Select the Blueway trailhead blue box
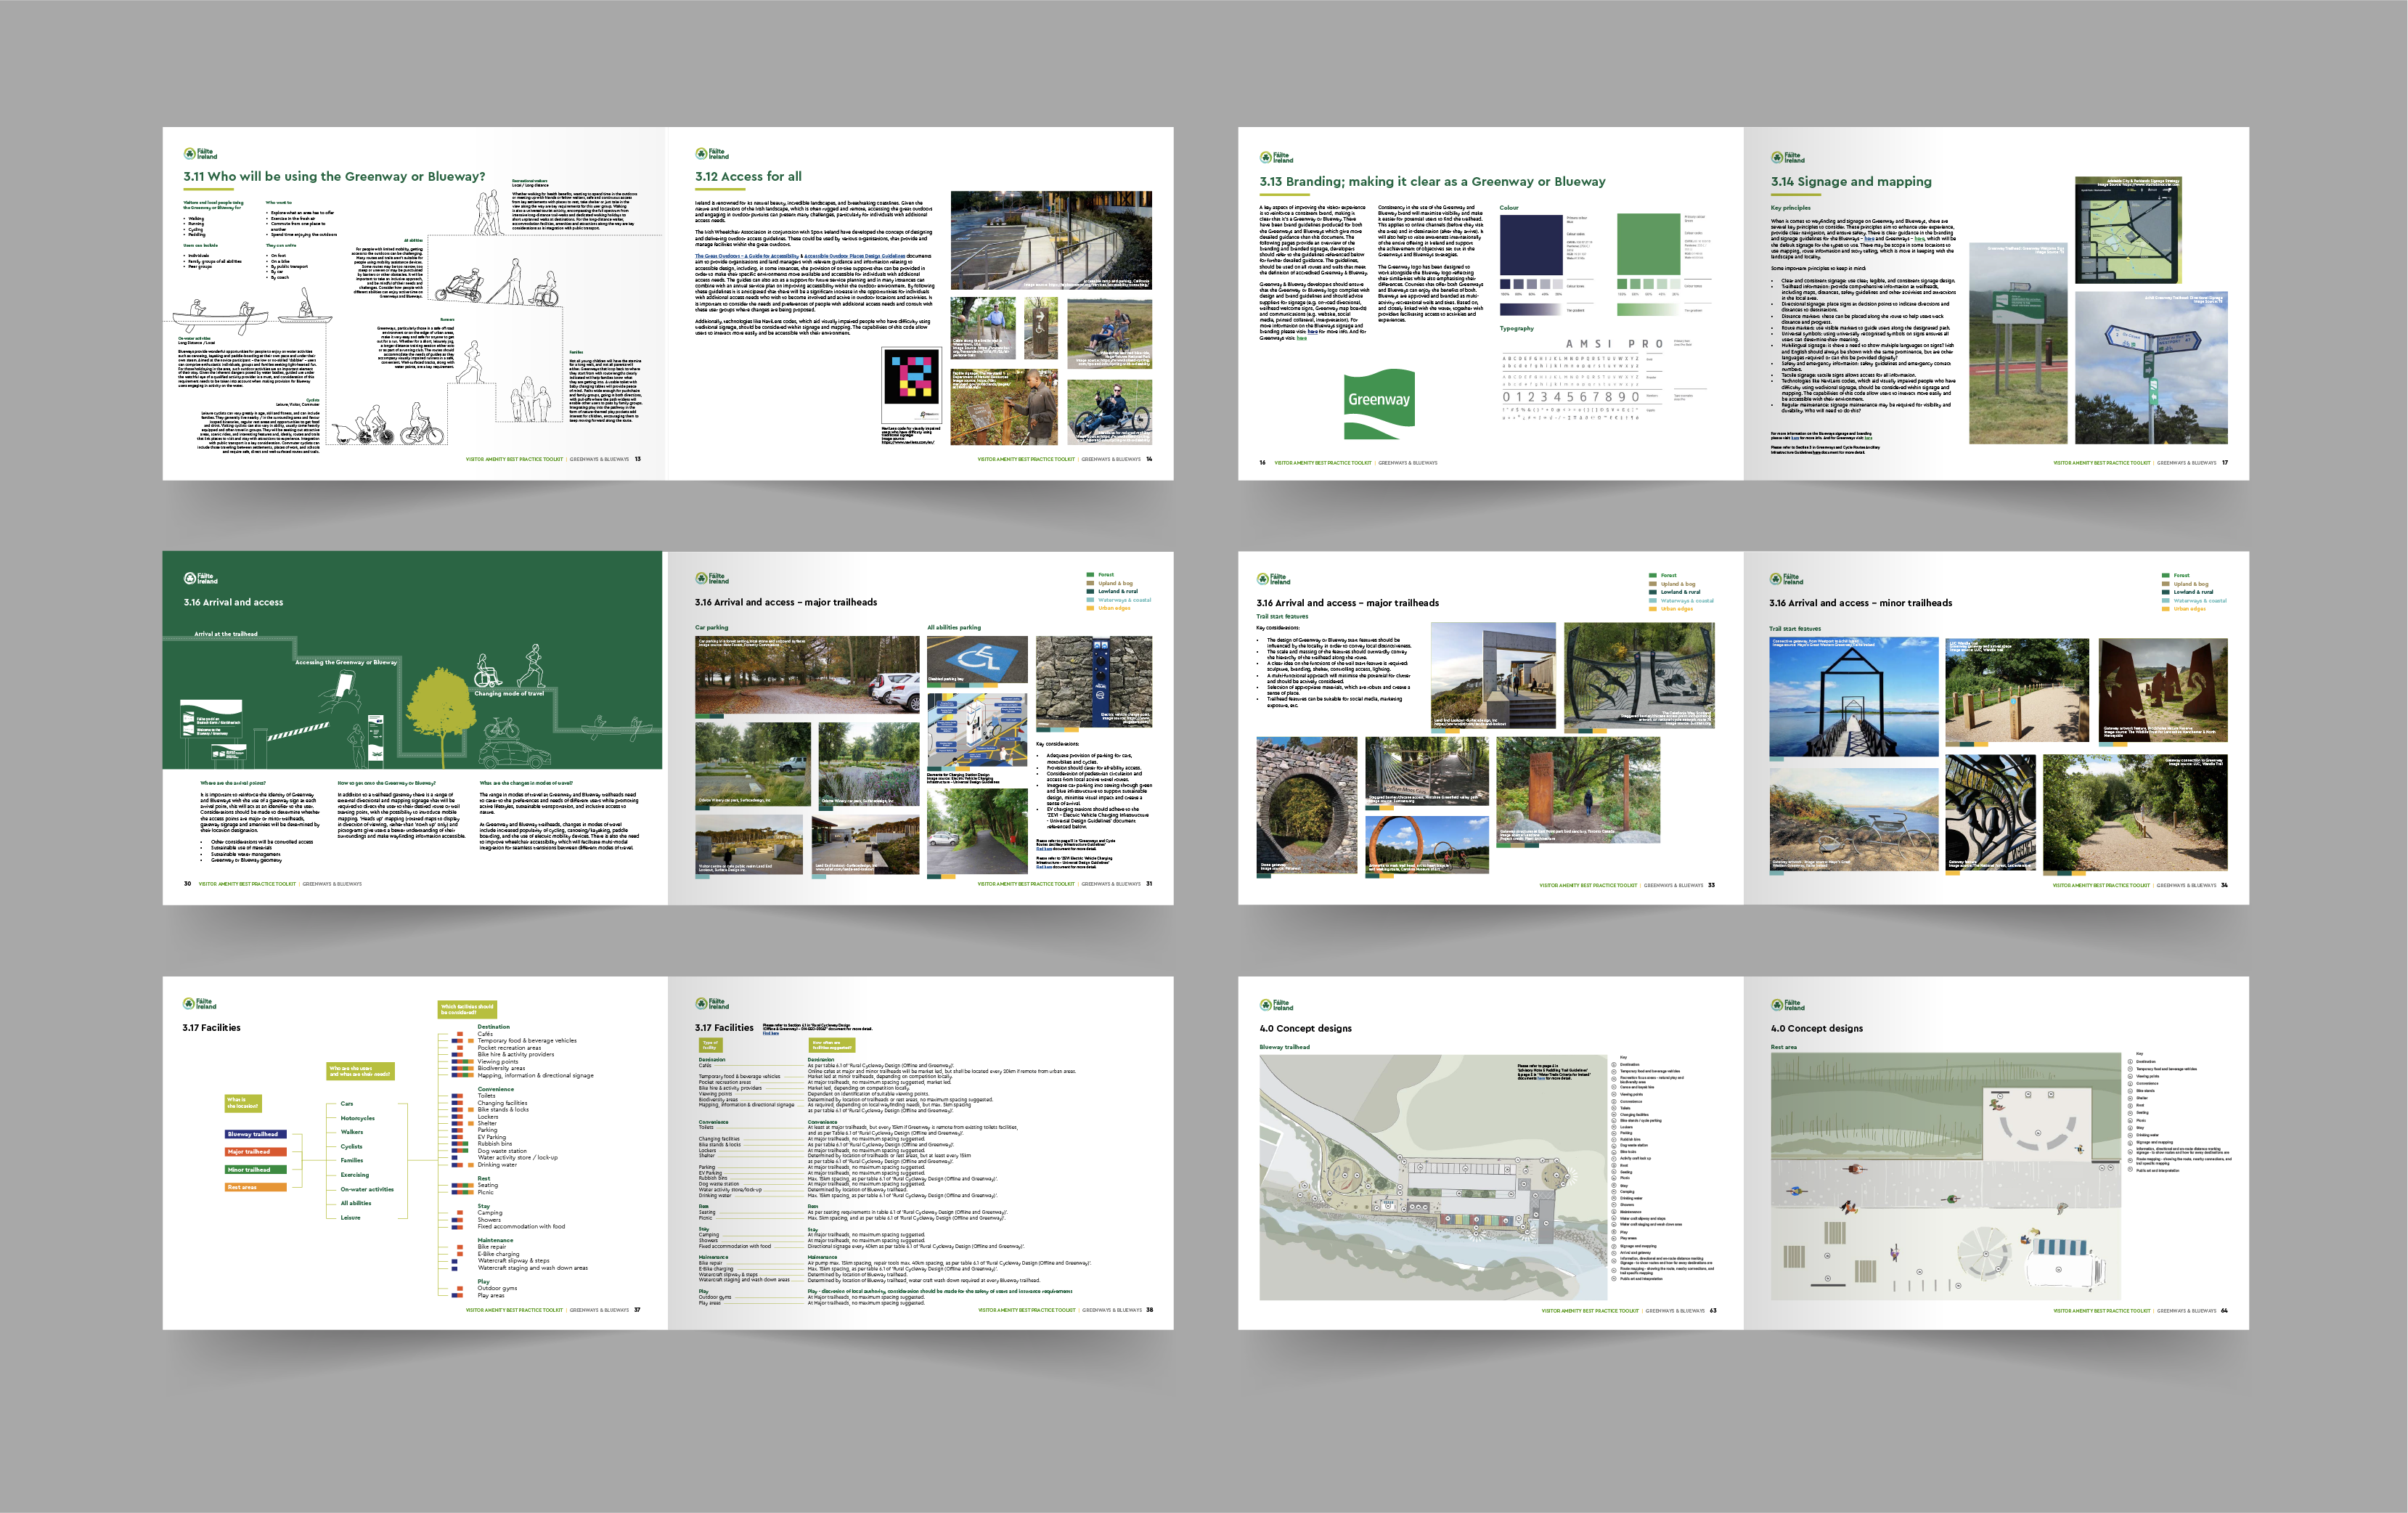The width and height of the screenshot is (2408, 1513). [256, 1134]
